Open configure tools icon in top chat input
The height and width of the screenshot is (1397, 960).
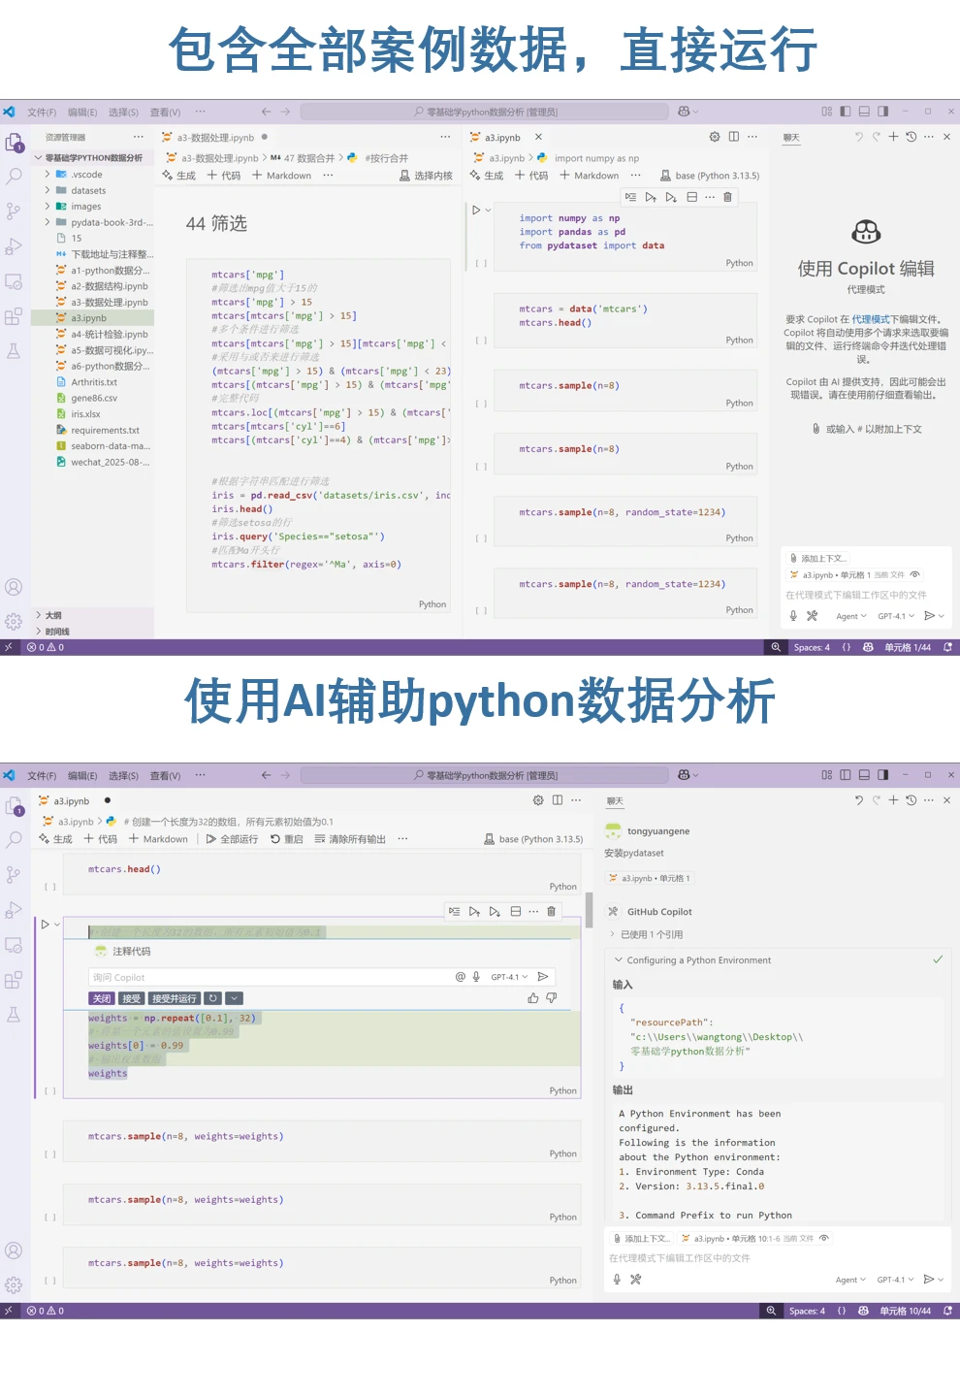[812, 615]
